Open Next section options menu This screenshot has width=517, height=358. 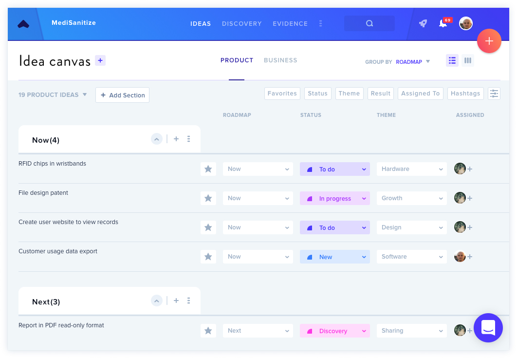(x=188, y=301)
